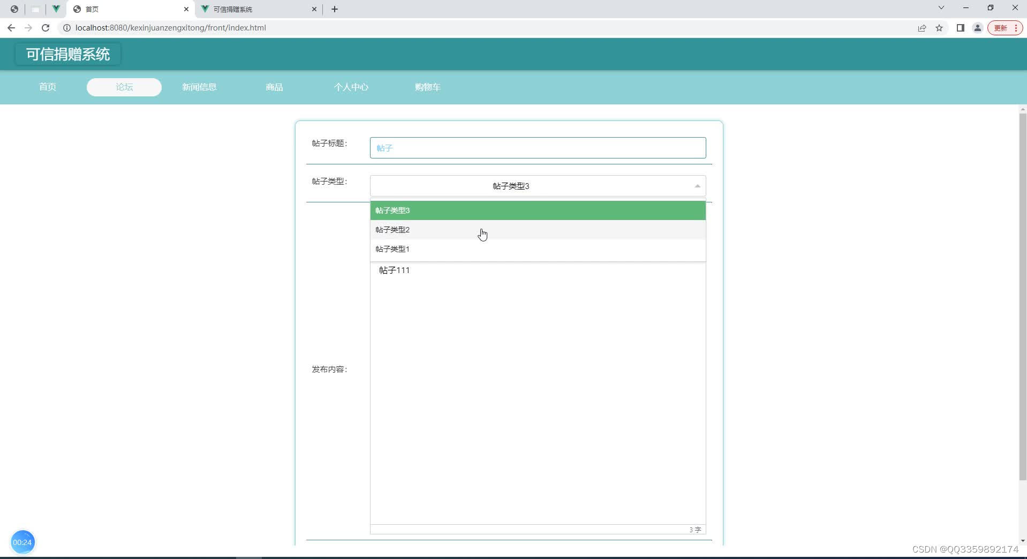1027x559 pixels.
Task: Select the 首页 browser tab
Action: [x=131, y=9]
